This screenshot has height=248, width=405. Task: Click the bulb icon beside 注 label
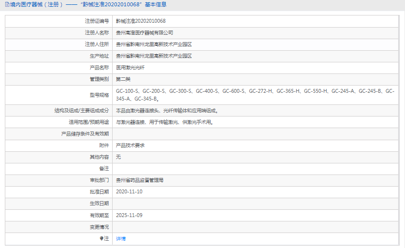(101, 238)
